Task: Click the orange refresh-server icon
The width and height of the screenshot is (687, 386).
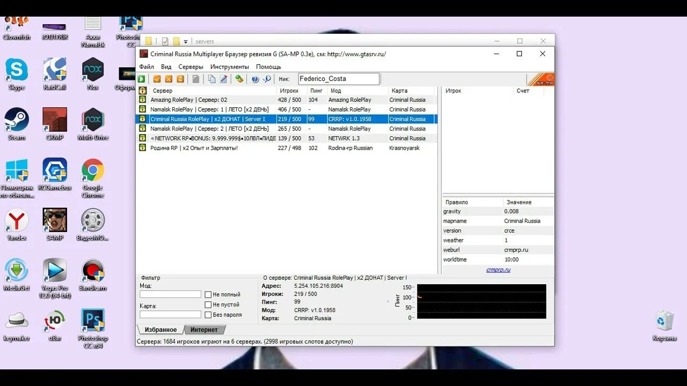Action: click(180, 79)
